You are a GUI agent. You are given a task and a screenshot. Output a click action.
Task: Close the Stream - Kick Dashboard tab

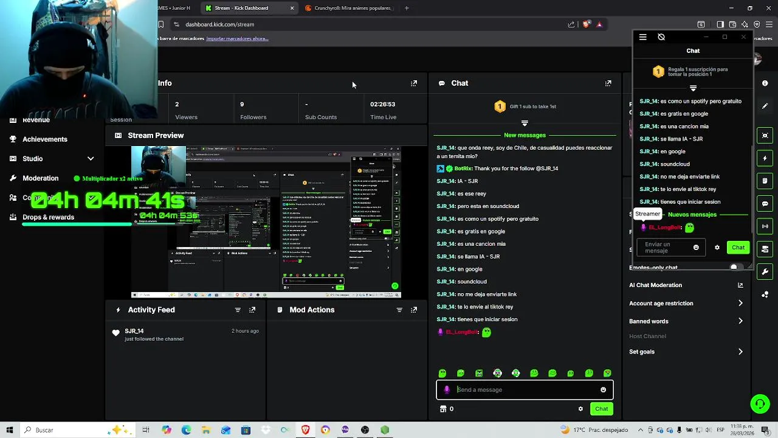292,8
